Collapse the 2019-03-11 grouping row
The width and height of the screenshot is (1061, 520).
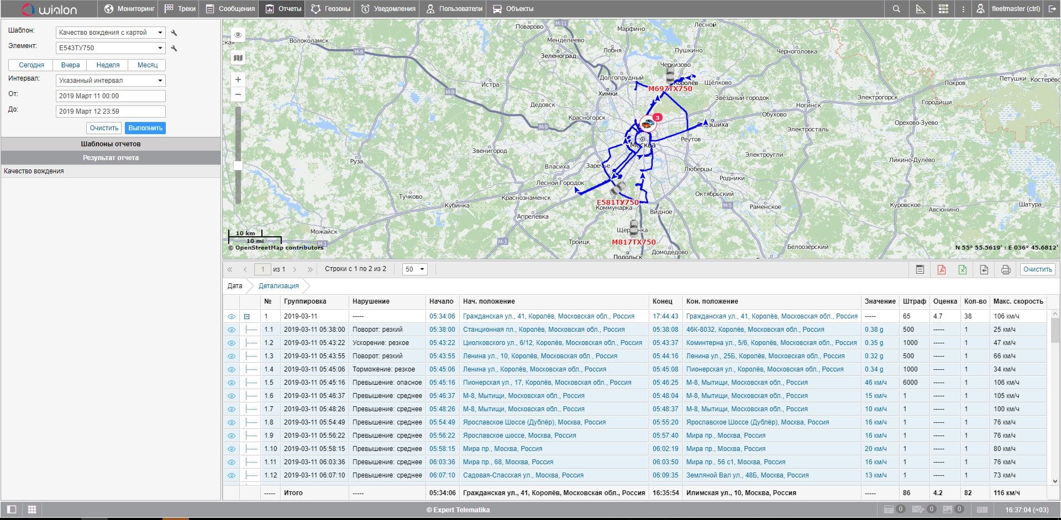click(247, 317)
